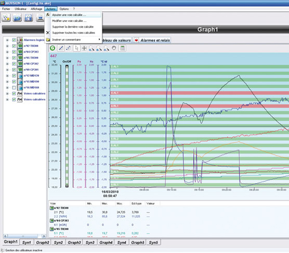
Task: Expand the n°02 TH300 tree node
Action: click(x=7, y=46)
